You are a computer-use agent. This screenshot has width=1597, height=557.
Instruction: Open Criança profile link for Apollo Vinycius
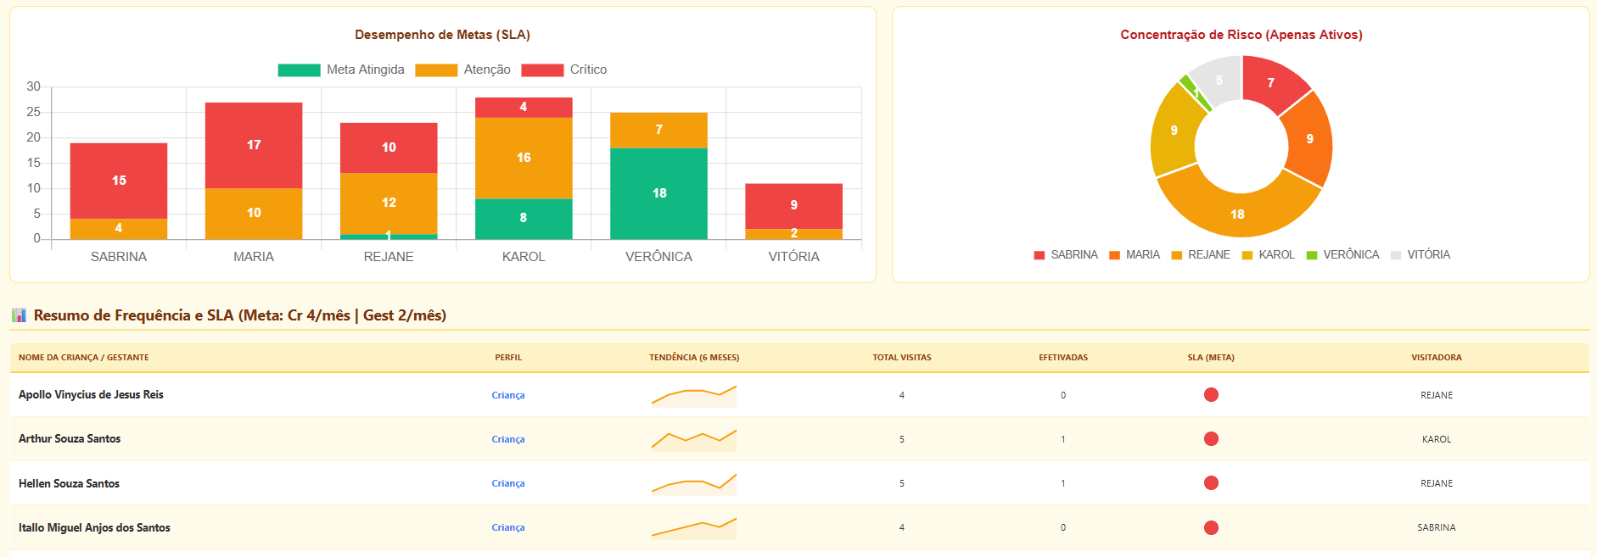pyautogui.click(x=507, y=396)
